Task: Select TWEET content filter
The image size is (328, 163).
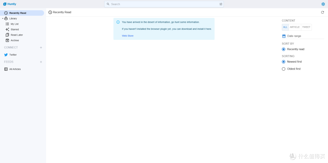Action: pos(306,27)
